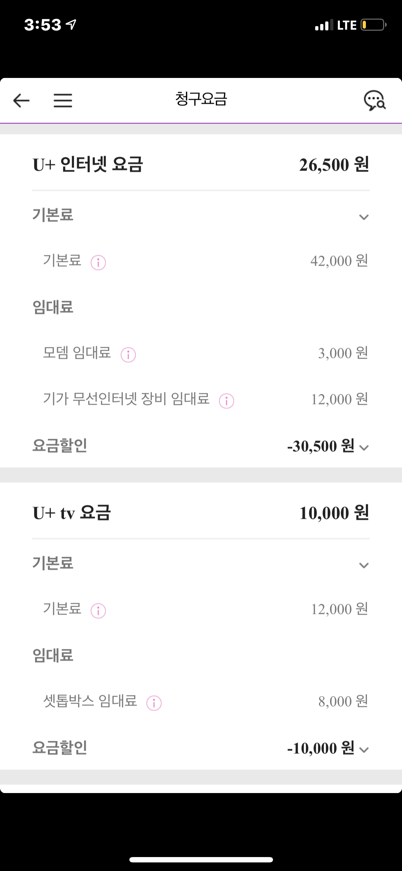
Task: Tap the U+ 인터넷 요금 heading
Action: tap(88, 165)
